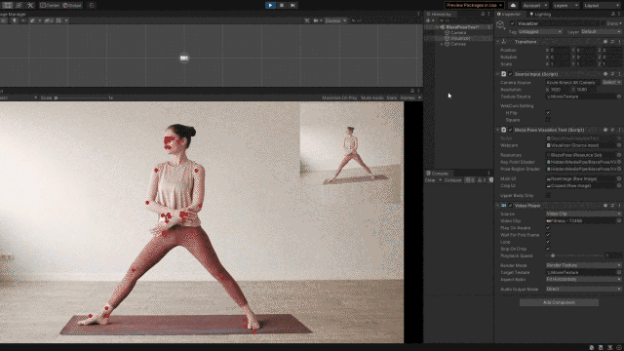
Task: Switch to the Lighting tab
Action: tap(540, 14)
